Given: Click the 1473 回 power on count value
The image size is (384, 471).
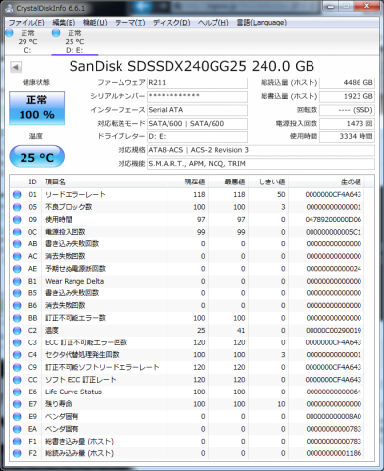Looking at the screenshot, I should (x=347, y=124).
